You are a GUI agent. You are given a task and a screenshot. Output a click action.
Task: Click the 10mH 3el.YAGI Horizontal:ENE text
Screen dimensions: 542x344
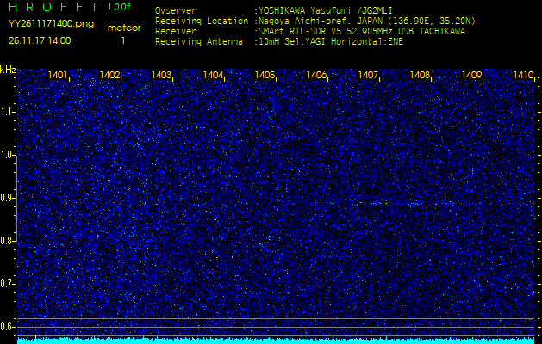coord(330,42)
